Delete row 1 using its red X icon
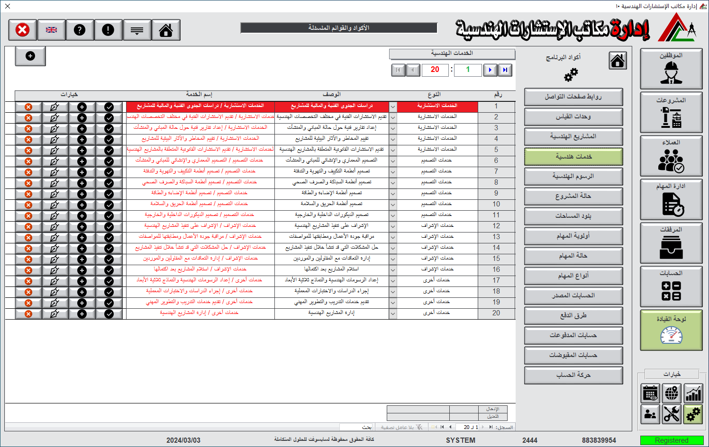The height and width of the screenshot is (447, 709). (x=28, y=107)
